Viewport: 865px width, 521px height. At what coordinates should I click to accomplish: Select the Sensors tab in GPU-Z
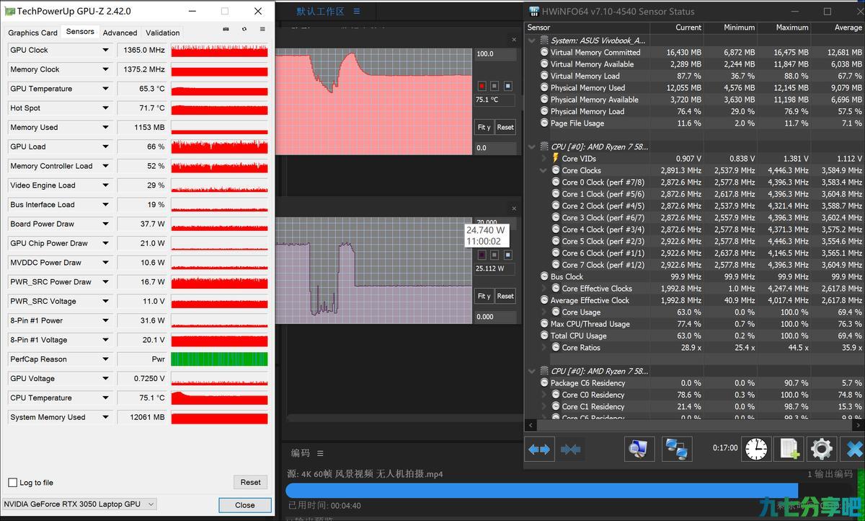click(x=80, y=32)
